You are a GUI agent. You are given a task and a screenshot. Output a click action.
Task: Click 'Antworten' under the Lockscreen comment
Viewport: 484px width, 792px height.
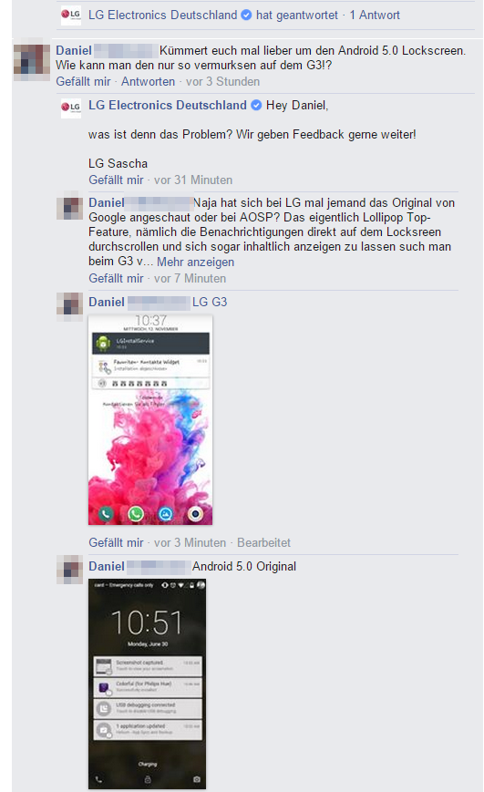148,82
